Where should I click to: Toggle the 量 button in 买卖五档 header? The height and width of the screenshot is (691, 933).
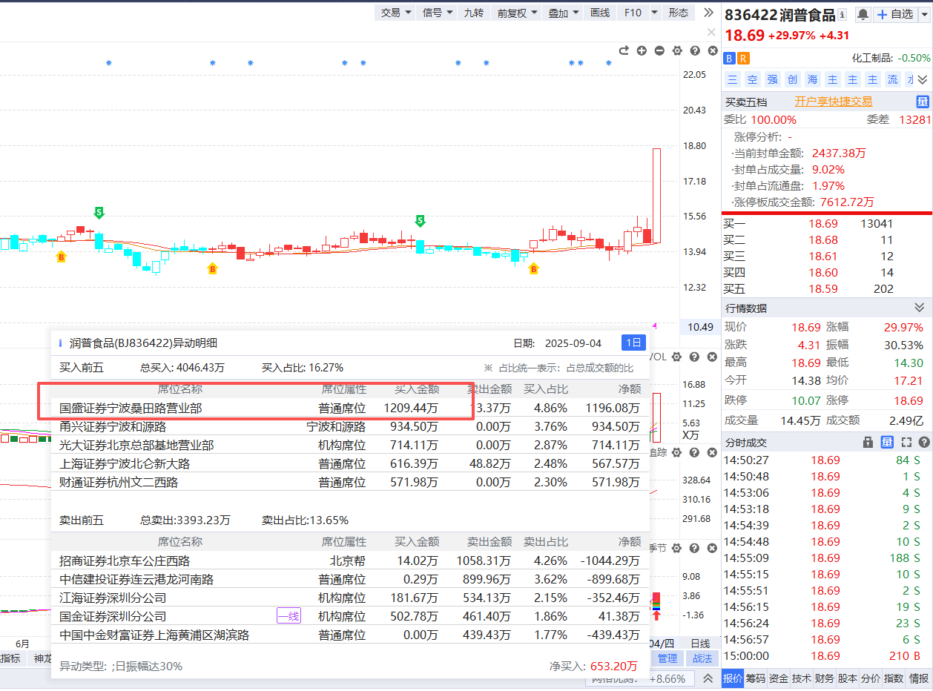922,102
